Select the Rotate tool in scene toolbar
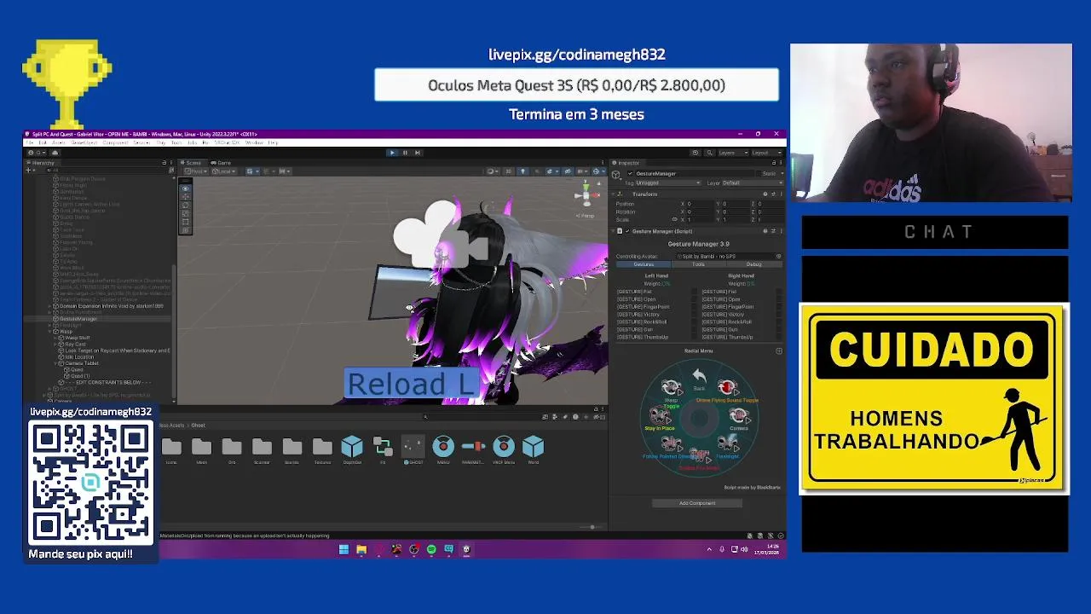The image size is (1091, 614). point(186,206)
